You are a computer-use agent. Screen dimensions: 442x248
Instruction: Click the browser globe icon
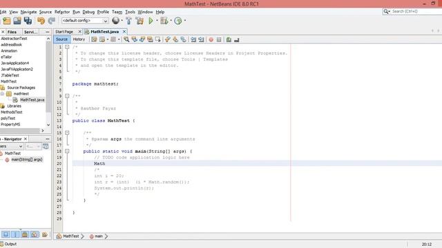coord(115,20)
